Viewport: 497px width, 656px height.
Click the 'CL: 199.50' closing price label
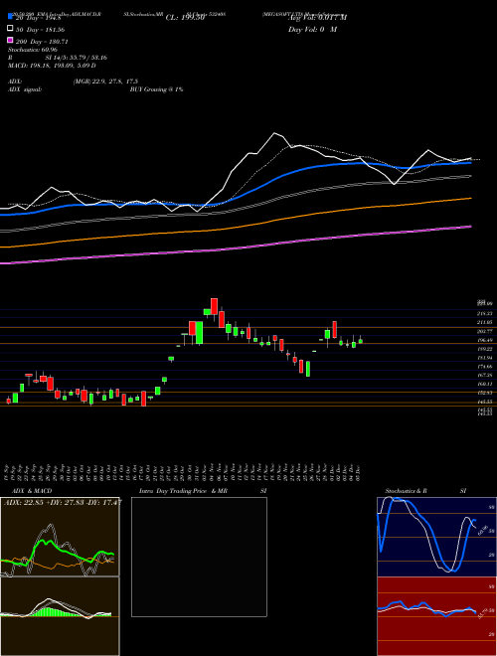185,18
